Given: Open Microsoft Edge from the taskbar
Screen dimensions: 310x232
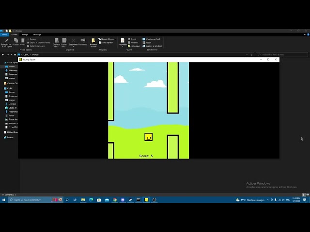Looking at the screenshot, I should tap(91, 200).
